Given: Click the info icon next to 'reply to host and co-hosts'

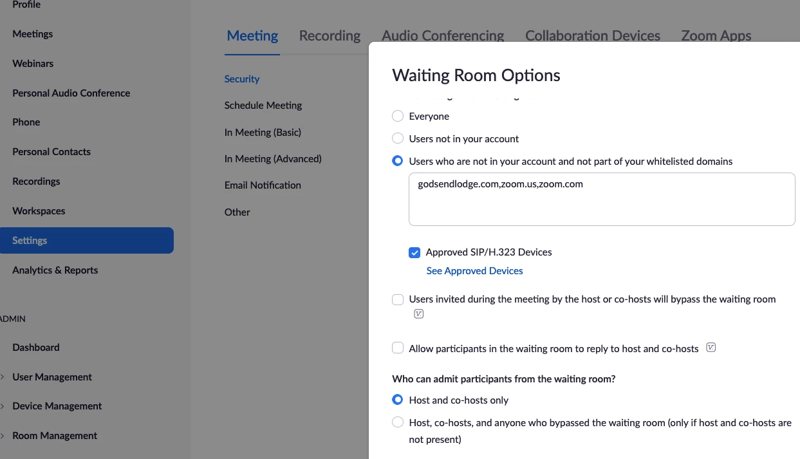Looking at the screenshot, I should [711, 348].
